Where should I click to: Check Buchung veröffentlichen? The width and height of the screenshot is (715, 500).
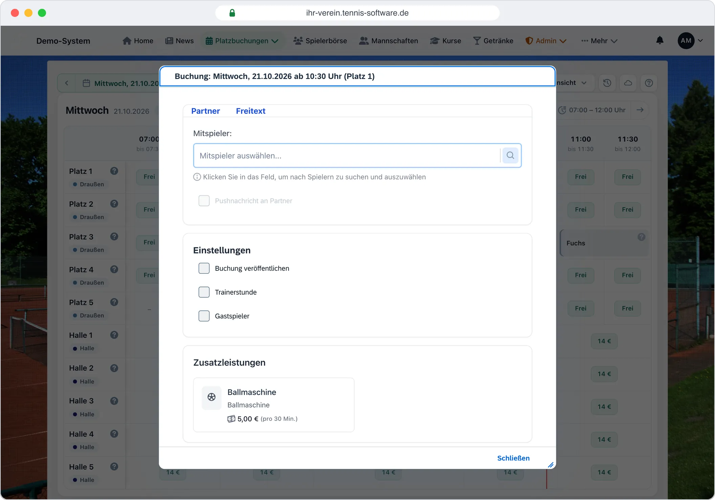[x=204, y=268]
